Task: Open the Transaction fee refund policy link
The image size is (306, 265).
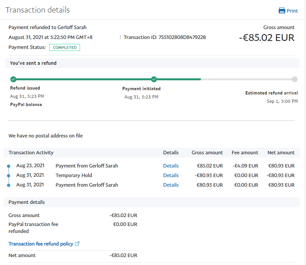Action: point(41,244)
